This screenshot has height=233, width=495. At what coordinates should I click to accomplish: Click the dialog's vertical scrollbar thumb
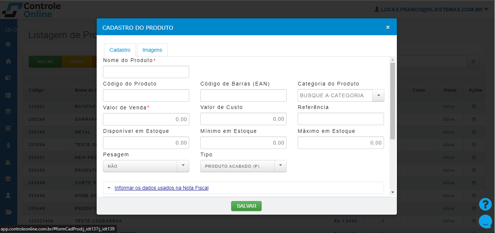[392, 101]
